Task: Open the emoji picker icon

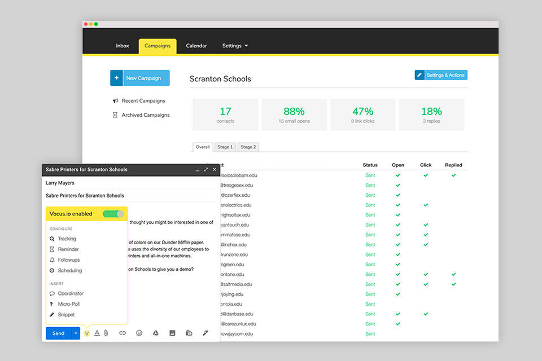Action: tap(139, 333)
